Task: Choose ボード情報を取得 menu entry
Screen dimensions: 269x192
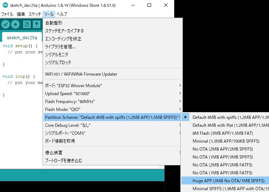Action: pos(113,141)
